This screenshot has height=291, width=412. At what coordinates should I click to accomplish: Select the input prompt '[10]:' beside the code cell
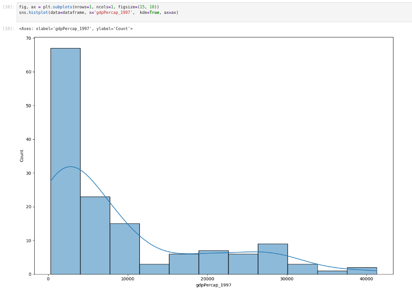[9, 7]
